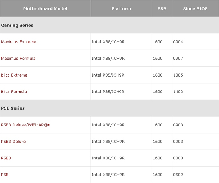Open the P5E3 motherboard link
Screen dimensions: 219x183
coord(6,158)
